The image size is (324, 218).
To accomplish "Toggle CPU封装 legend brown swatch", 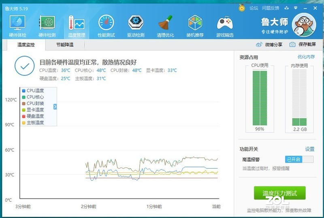I will coord(23,104).
